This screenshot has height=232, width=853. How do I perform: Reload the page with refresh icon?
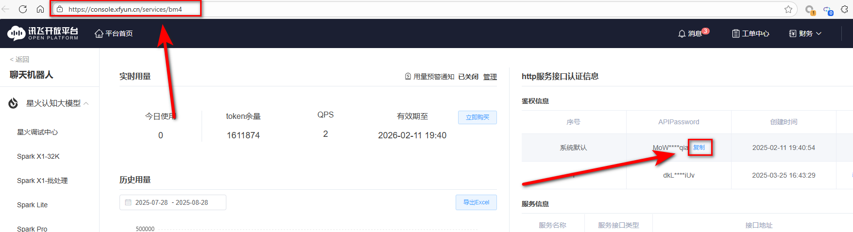23,9
